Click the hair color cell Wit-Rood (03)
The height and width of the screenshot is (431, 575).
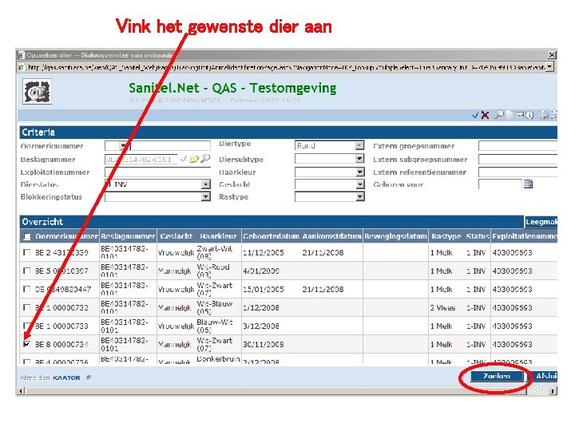click(x=213, y=271)
